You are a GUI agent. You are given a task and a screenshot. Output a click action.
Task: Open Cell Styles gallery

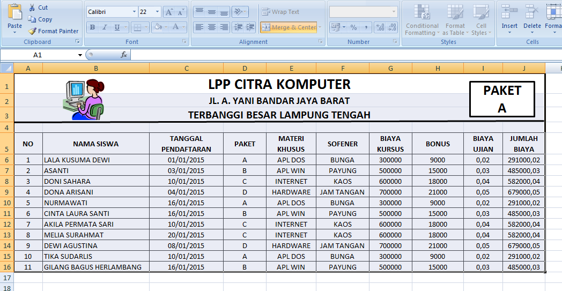point(481,20)
